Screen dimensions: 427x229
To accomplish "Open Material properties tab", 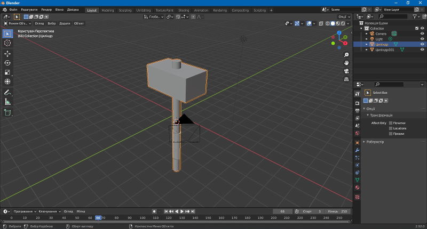I will 357,187.
